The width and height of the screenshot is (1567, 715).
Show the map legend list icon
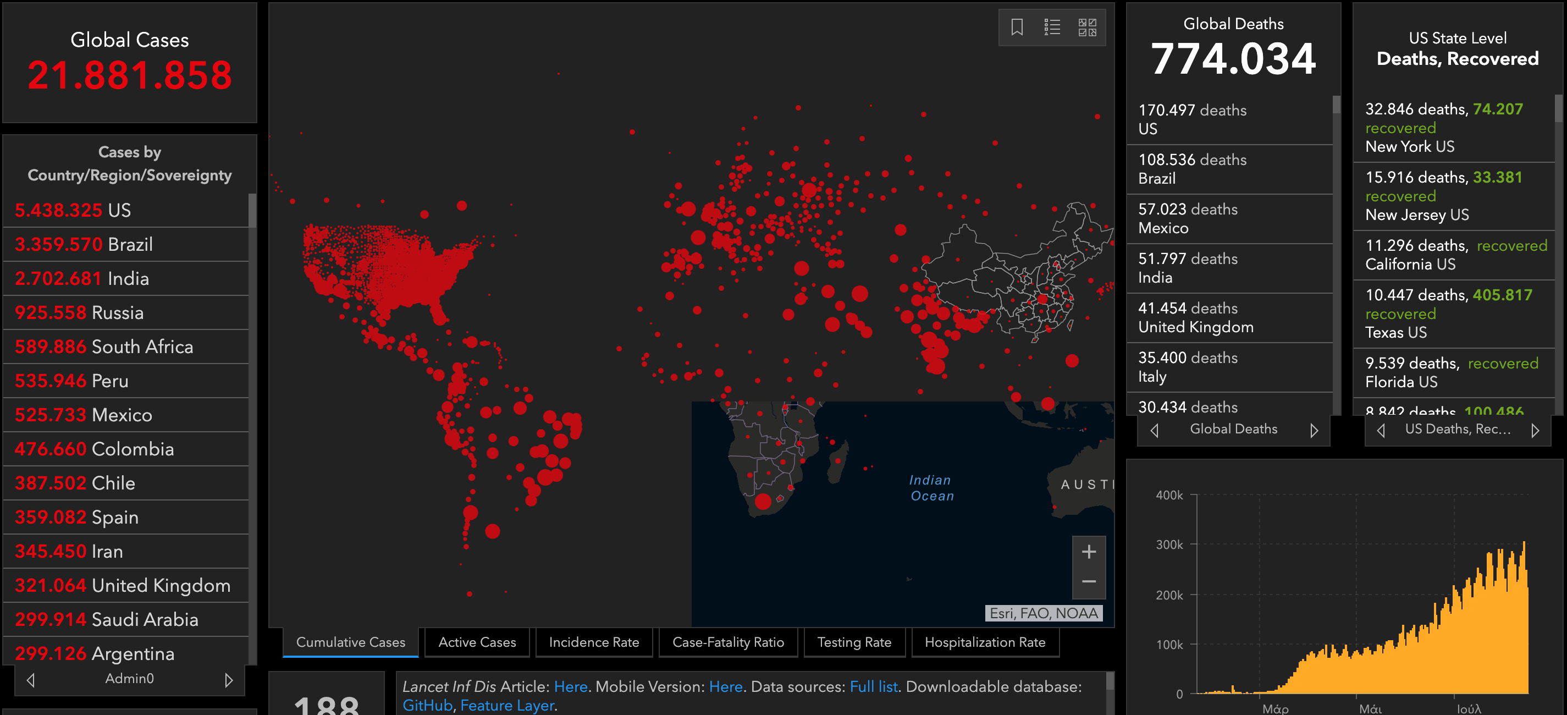click(x=1052, y=28)
